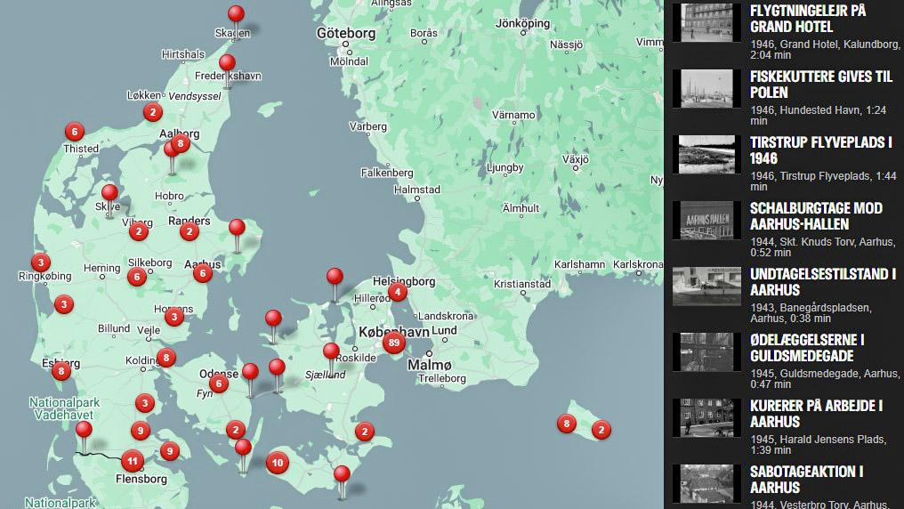Open the 11 cluster marker near Flensborg
The width and height of the screenshot is (904, 509).
point(133,461)
